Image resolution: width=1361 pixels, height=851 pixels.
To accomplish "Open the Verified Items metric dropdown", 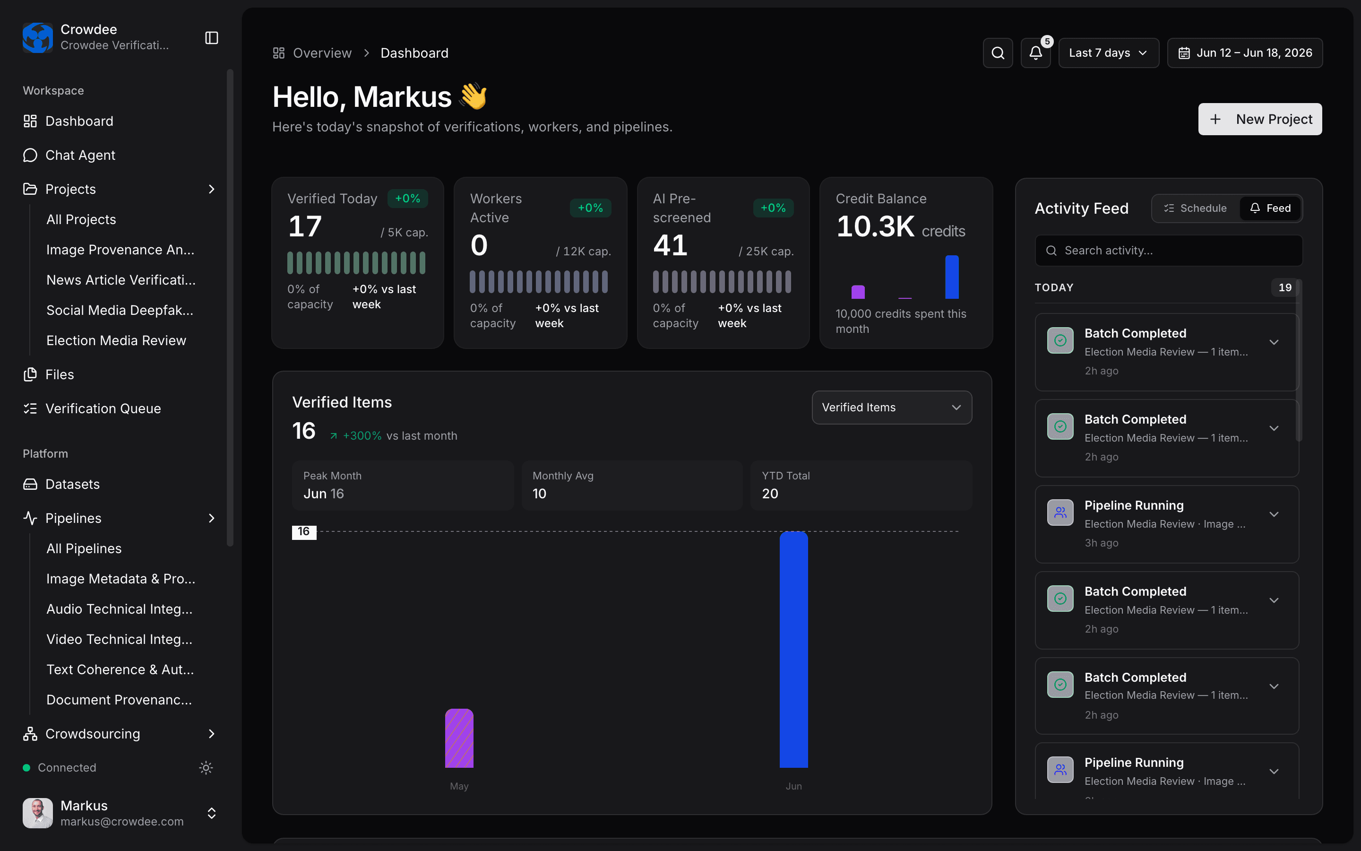I will 891,408.
